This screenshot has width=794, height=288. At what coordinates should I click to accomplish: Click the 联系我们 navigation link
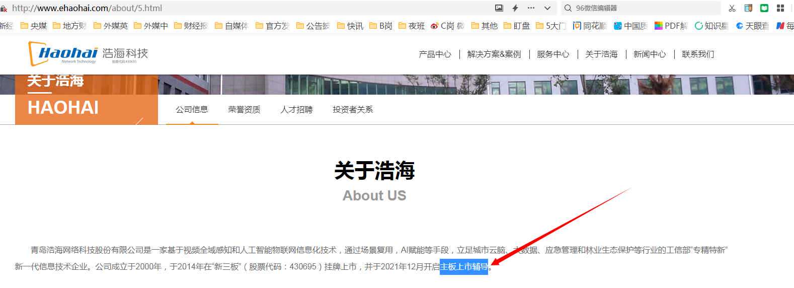coord(697,54)
